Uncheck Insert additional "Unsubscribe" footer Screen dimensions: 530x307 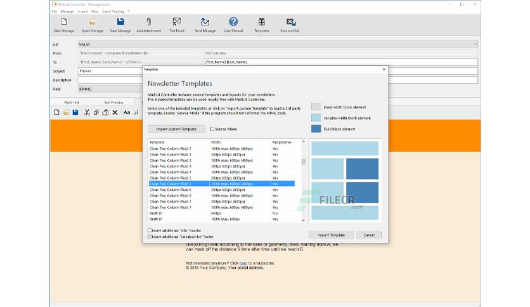150,237
